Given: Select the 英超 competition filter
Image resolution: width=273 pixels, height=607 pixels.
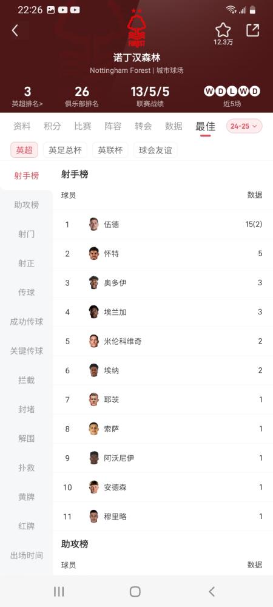Looking at the screenshot, I should click(24, 150).
